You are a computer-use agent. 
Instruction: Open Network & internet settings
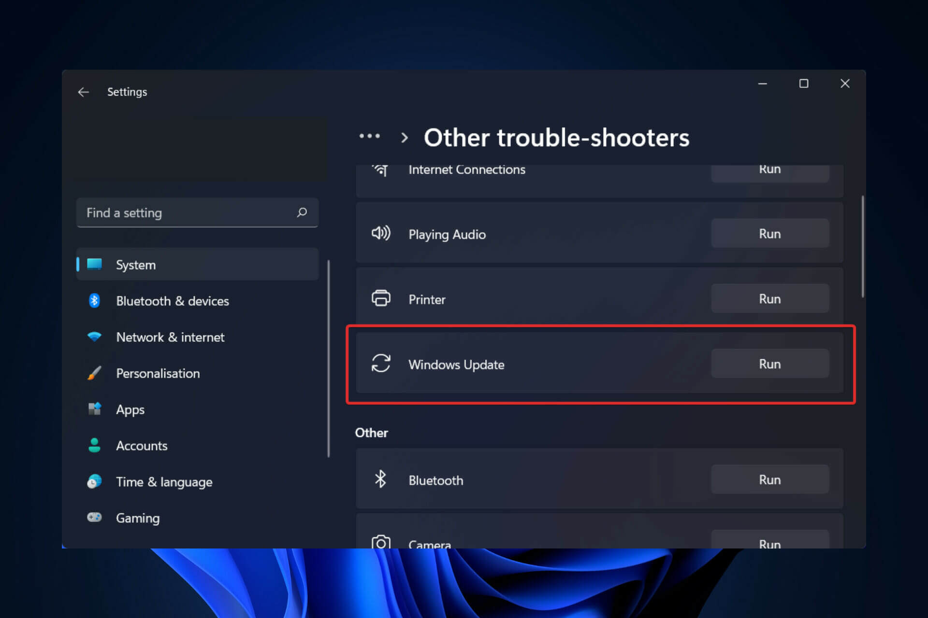[197, 337]
